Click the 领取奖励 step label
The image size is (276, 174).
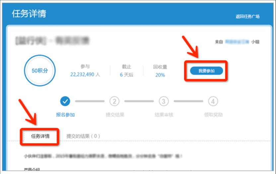pyautogui.click(x=213, y=115)
